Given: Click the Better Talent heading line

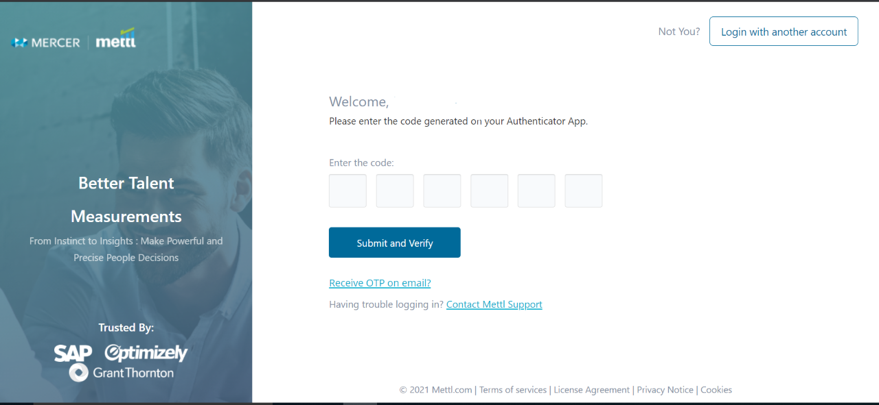Looking at the screenshot, I should point(126,183).
